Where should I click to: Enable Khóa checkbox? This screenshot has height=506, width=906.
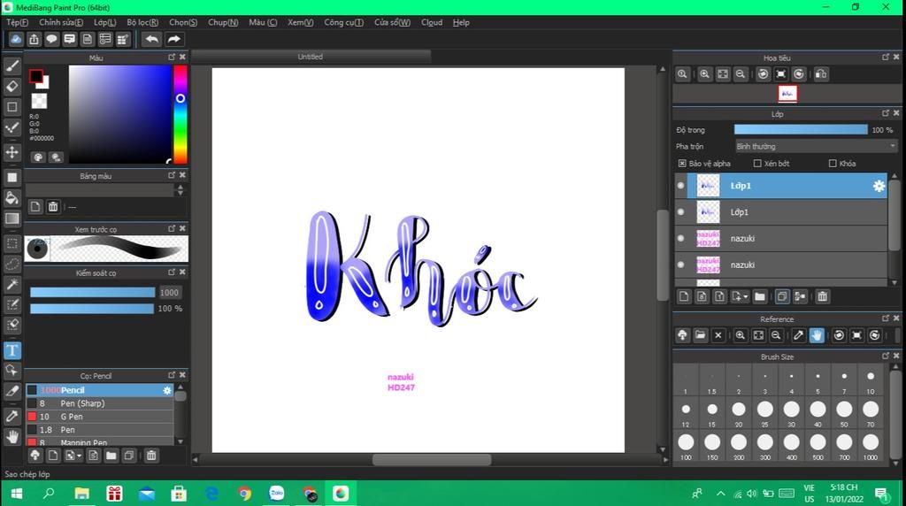(x=833, y=164)
